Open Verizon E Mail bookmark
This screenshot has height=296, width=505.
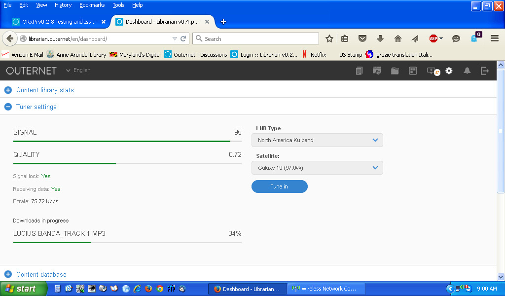pyautogui.click(x=23, y=55)
